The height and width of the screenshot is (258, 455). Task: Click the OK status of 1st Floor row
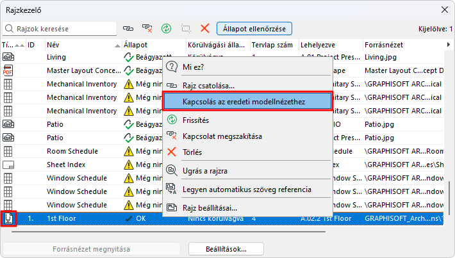click(141, 218)
